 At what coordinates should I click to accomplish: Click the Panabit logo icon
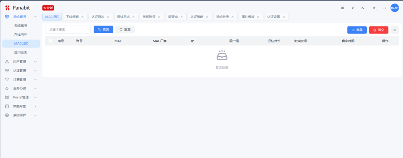(x=7, y=8)
